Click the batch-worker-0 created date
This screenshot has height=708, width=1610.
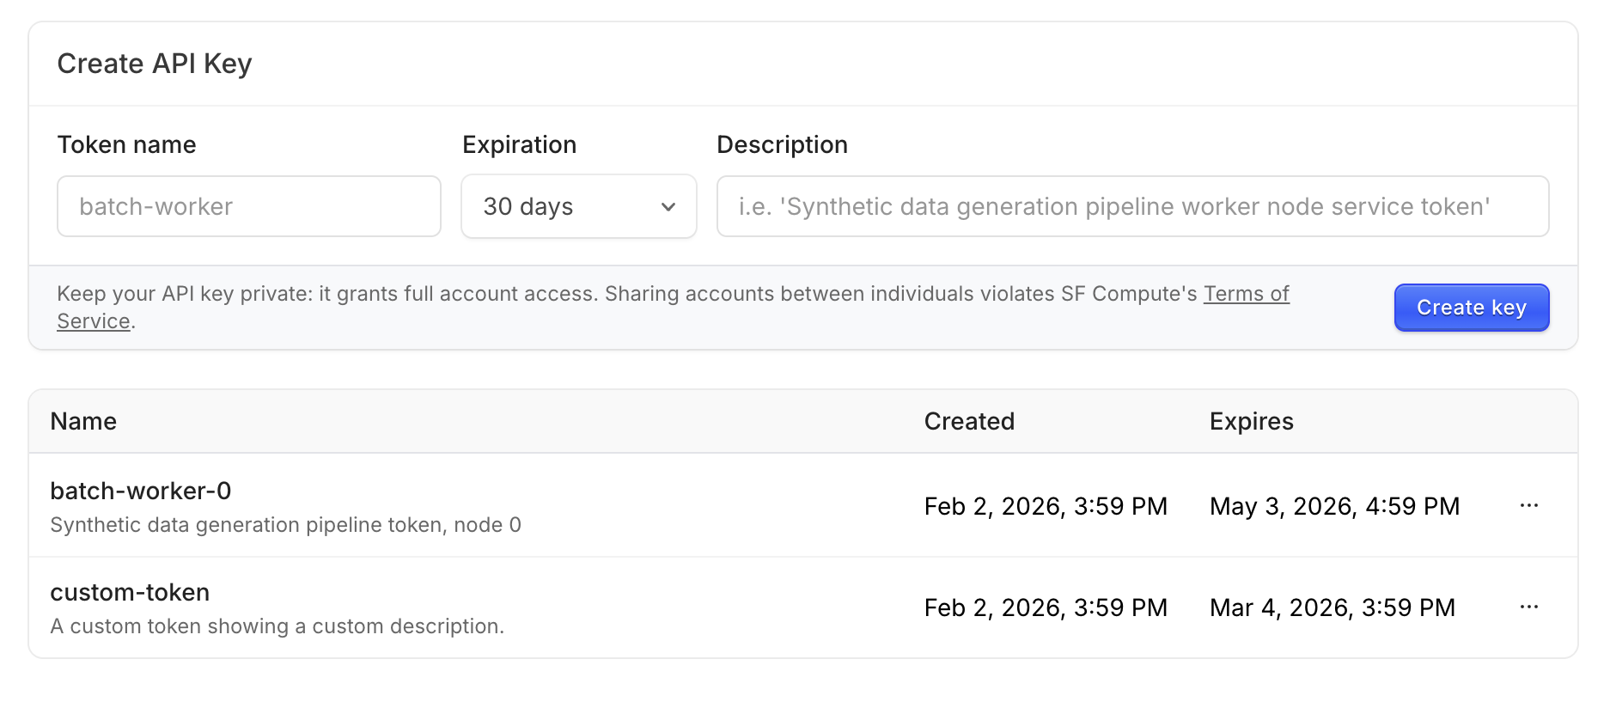click(x=1045, y=506)
